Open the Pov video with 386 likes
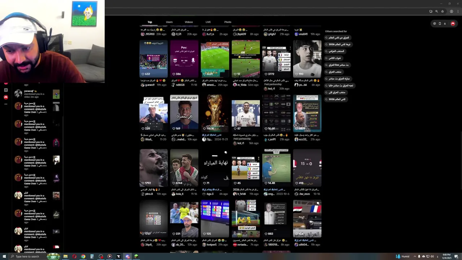Viewport: 462px width, 260px height. point(184,58)
